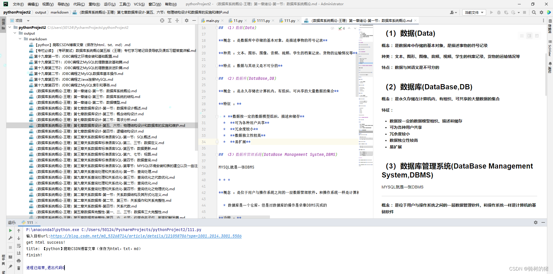Click the up arrow in run console
The image size is (553, 274).
(x=19, y=230)
